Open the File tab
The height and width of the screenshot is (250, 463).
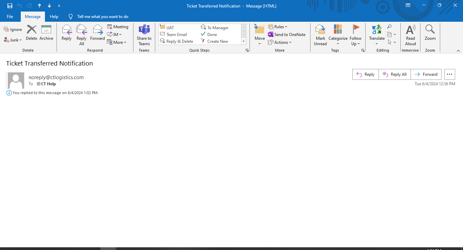point(10,17)
